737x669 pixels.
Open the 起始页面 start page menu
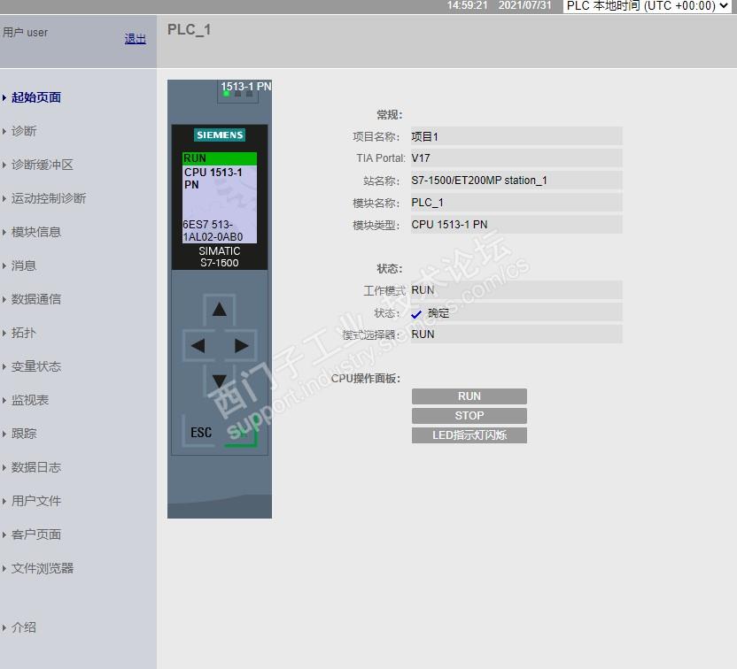pos(36,97)
